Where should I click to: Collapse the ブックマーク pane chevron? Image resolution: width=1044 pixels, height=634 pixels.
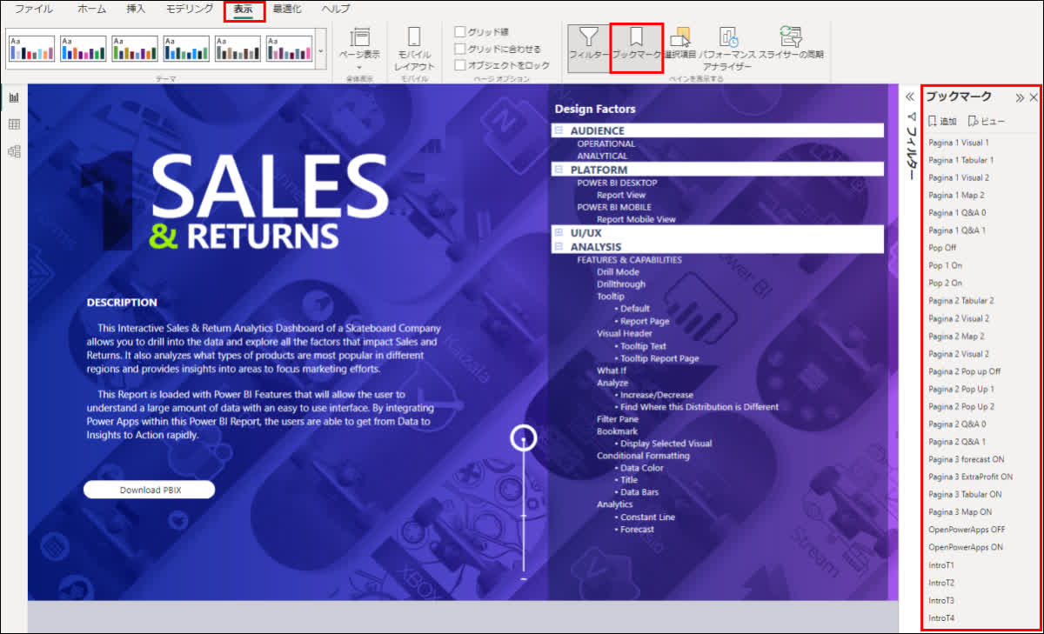1020,97
